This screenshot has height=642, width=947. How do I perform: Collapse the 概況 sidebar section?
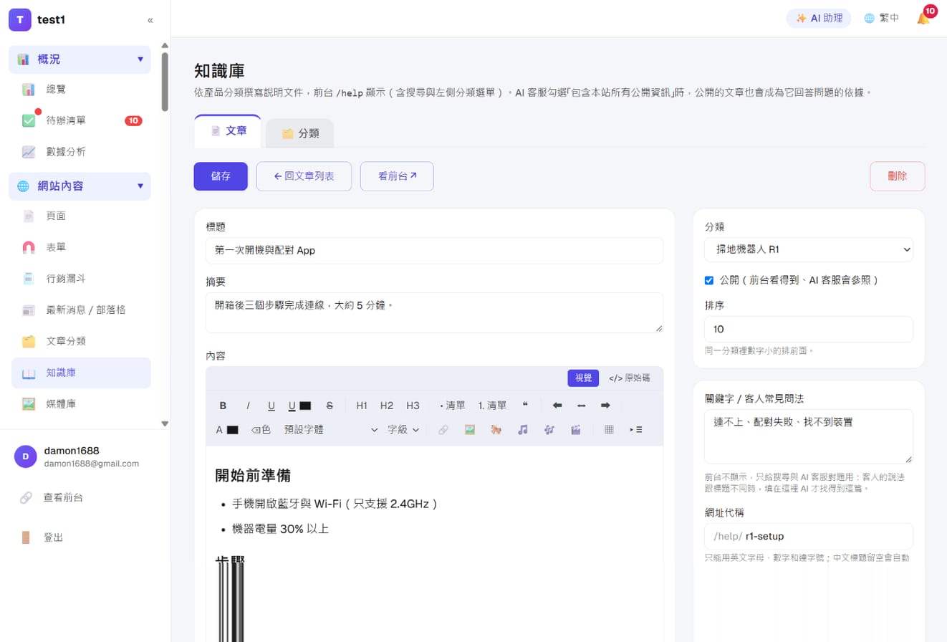tap(80, 59)
